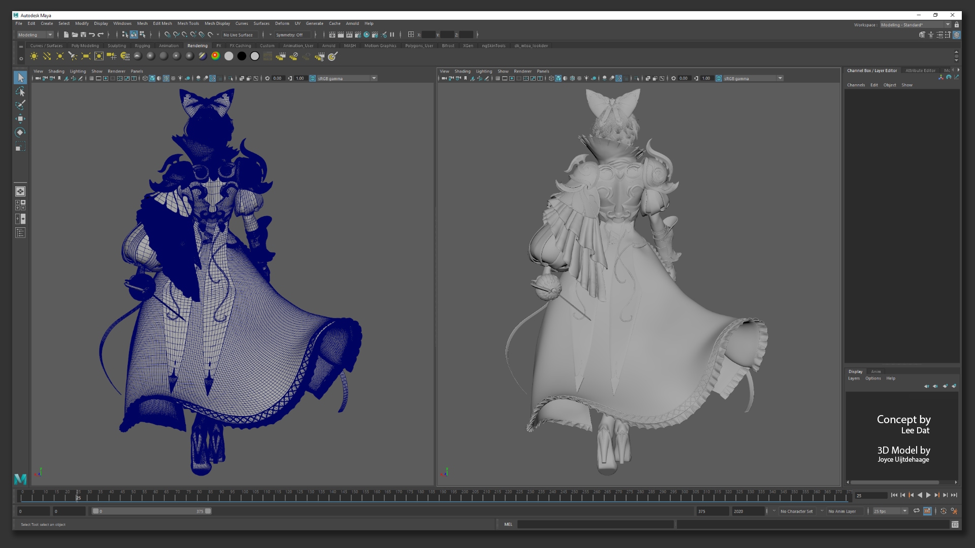
Task: Open the Layers menu in Layer Editor
Action: [854, 378]
